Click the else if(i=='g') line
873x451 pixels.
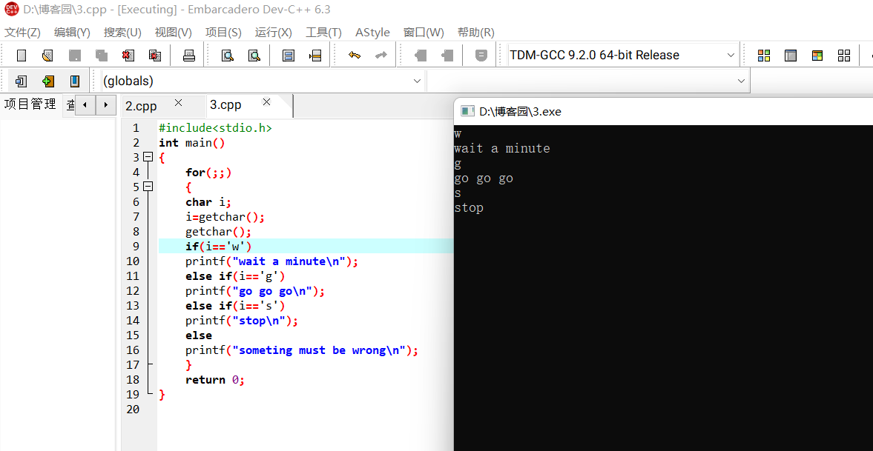click(x=235, y=275)
